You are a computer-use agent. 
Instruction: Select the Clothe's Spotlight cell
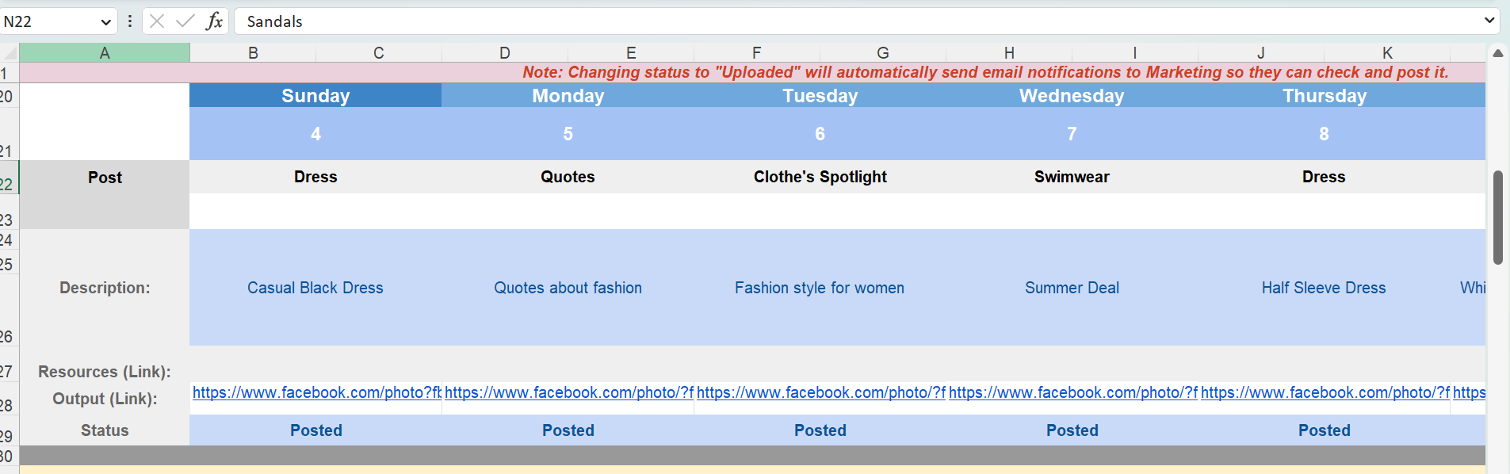point(820,177)
